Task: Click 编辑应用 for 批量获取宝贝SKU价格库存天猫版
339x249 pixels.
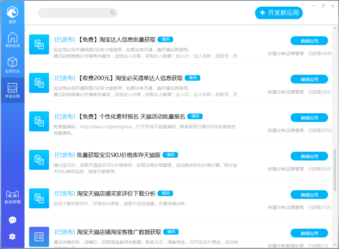Action: 309,156
